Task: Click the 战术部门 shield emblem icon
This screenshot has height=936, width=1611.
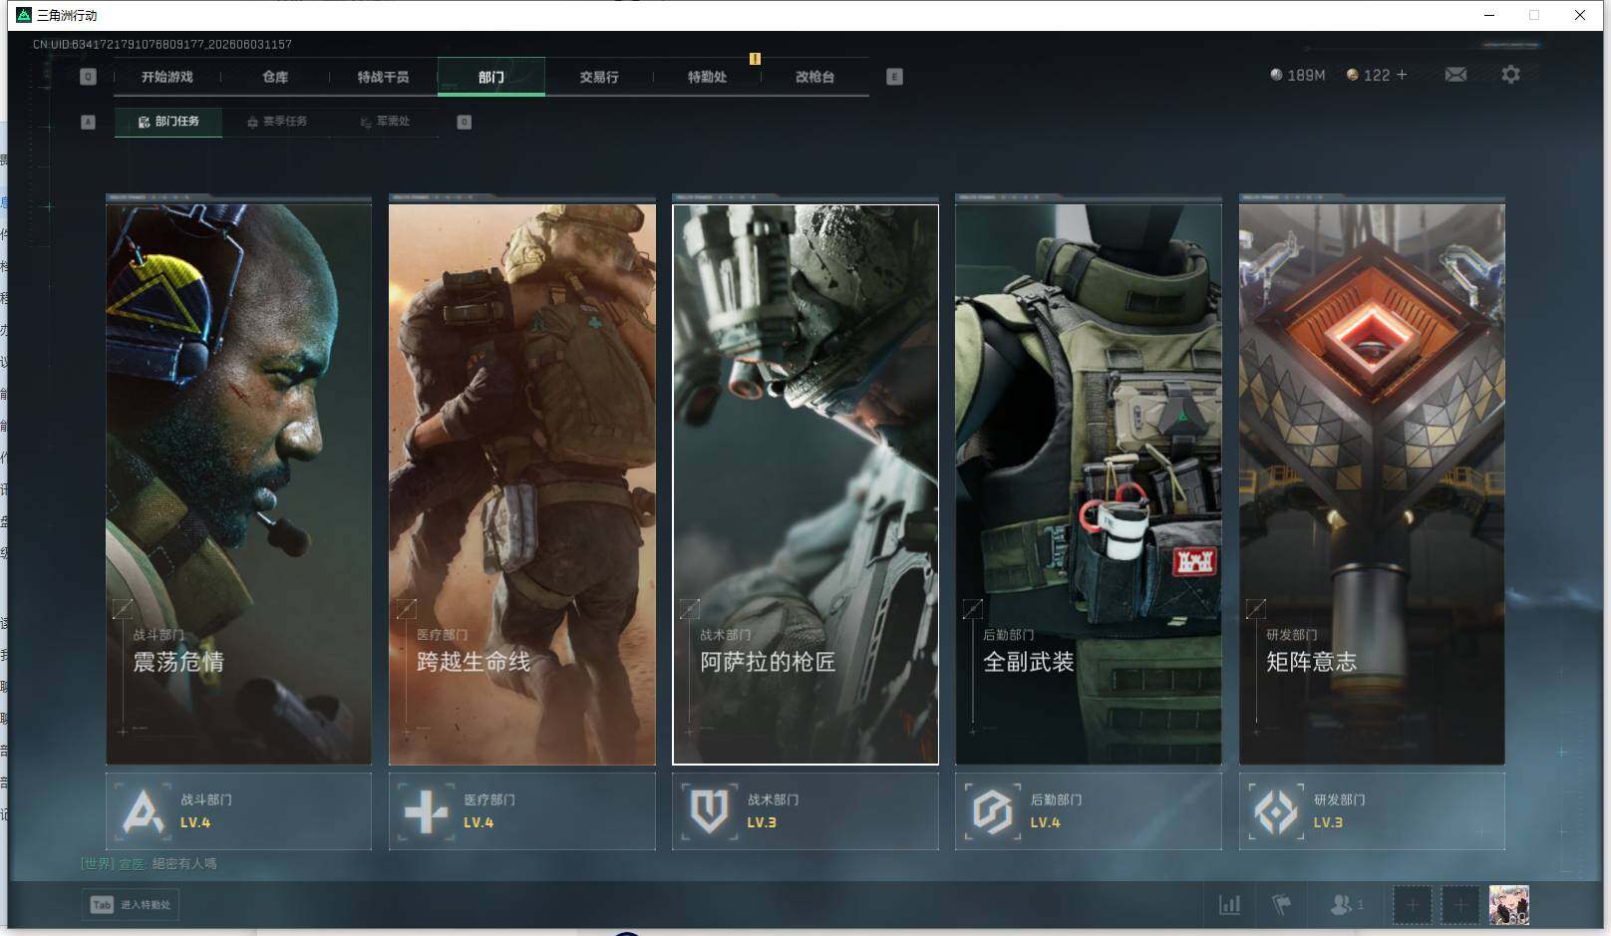Action: [709, 810]
